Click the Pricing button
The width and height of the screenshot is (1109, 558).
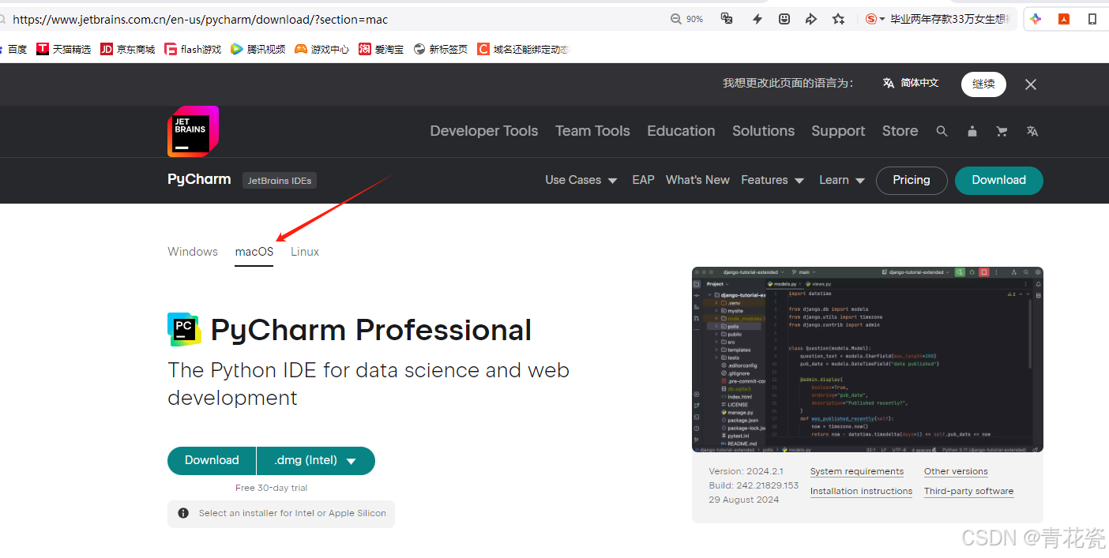912,180
